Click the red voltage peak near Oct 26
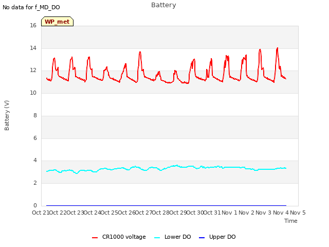 [140, 52]
